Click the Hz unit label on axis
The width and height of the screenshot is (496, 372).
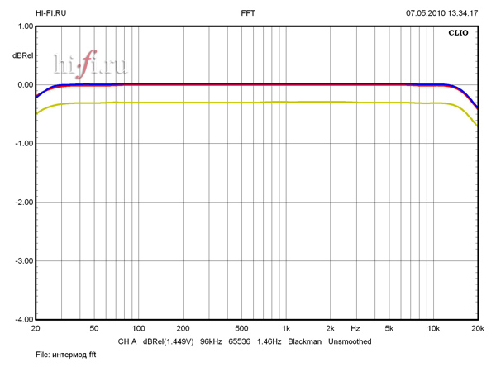pos(355,328)
